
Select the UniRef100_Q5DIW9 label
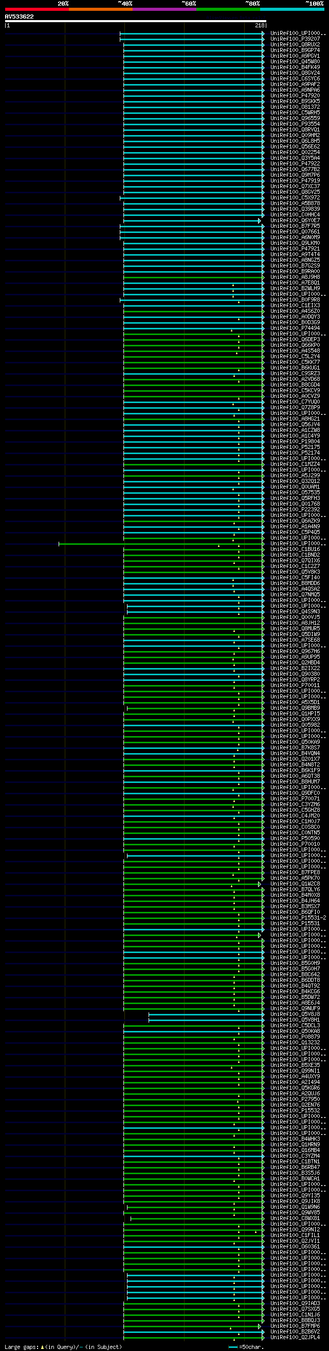point(295,635)
